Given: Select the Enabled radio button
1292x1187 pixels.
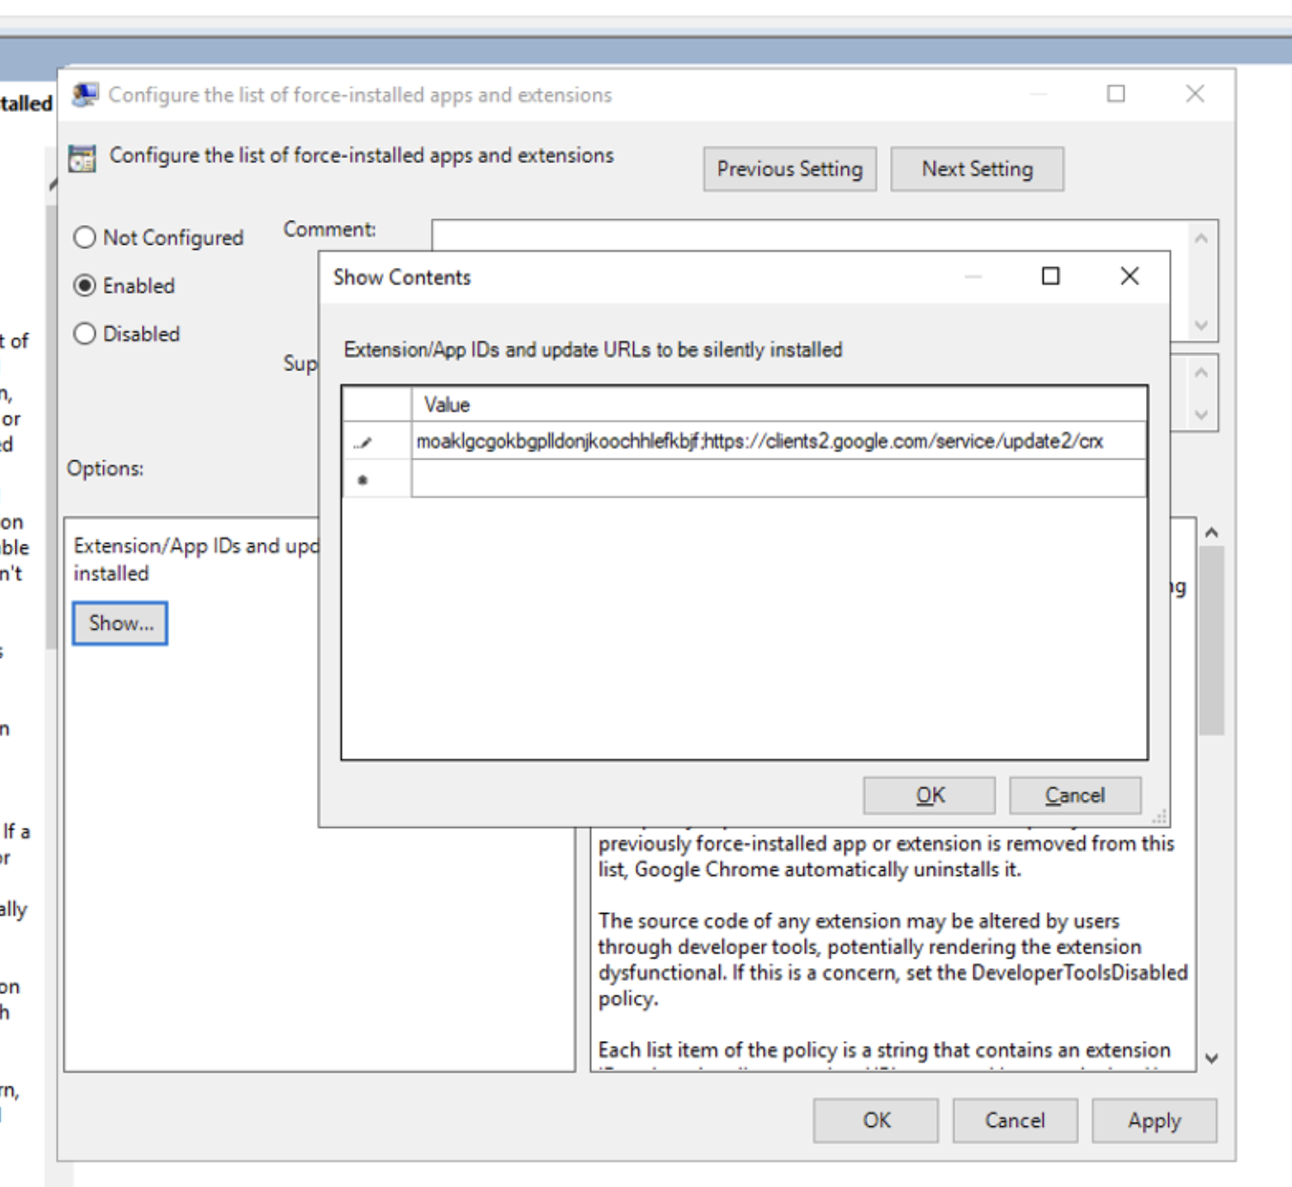Looking at the screenshot, I should coord(84,286).
